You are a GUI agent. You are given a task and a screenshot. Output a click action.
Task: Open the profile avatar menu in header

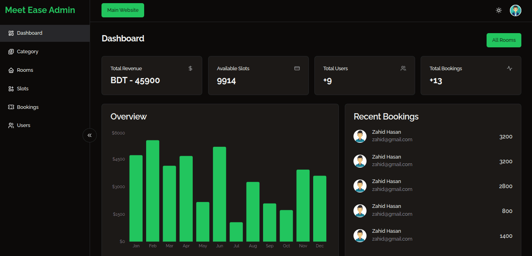515,10
